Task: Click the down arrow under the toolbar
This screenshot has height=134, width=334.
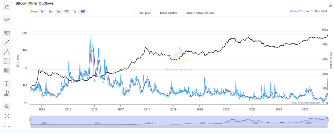Action: [9, 127]
